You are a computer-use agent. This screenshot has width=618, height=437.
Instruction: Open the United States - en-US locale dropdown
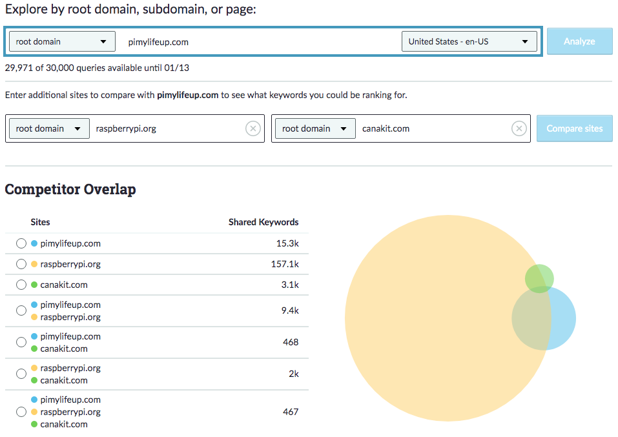point(469,42)
